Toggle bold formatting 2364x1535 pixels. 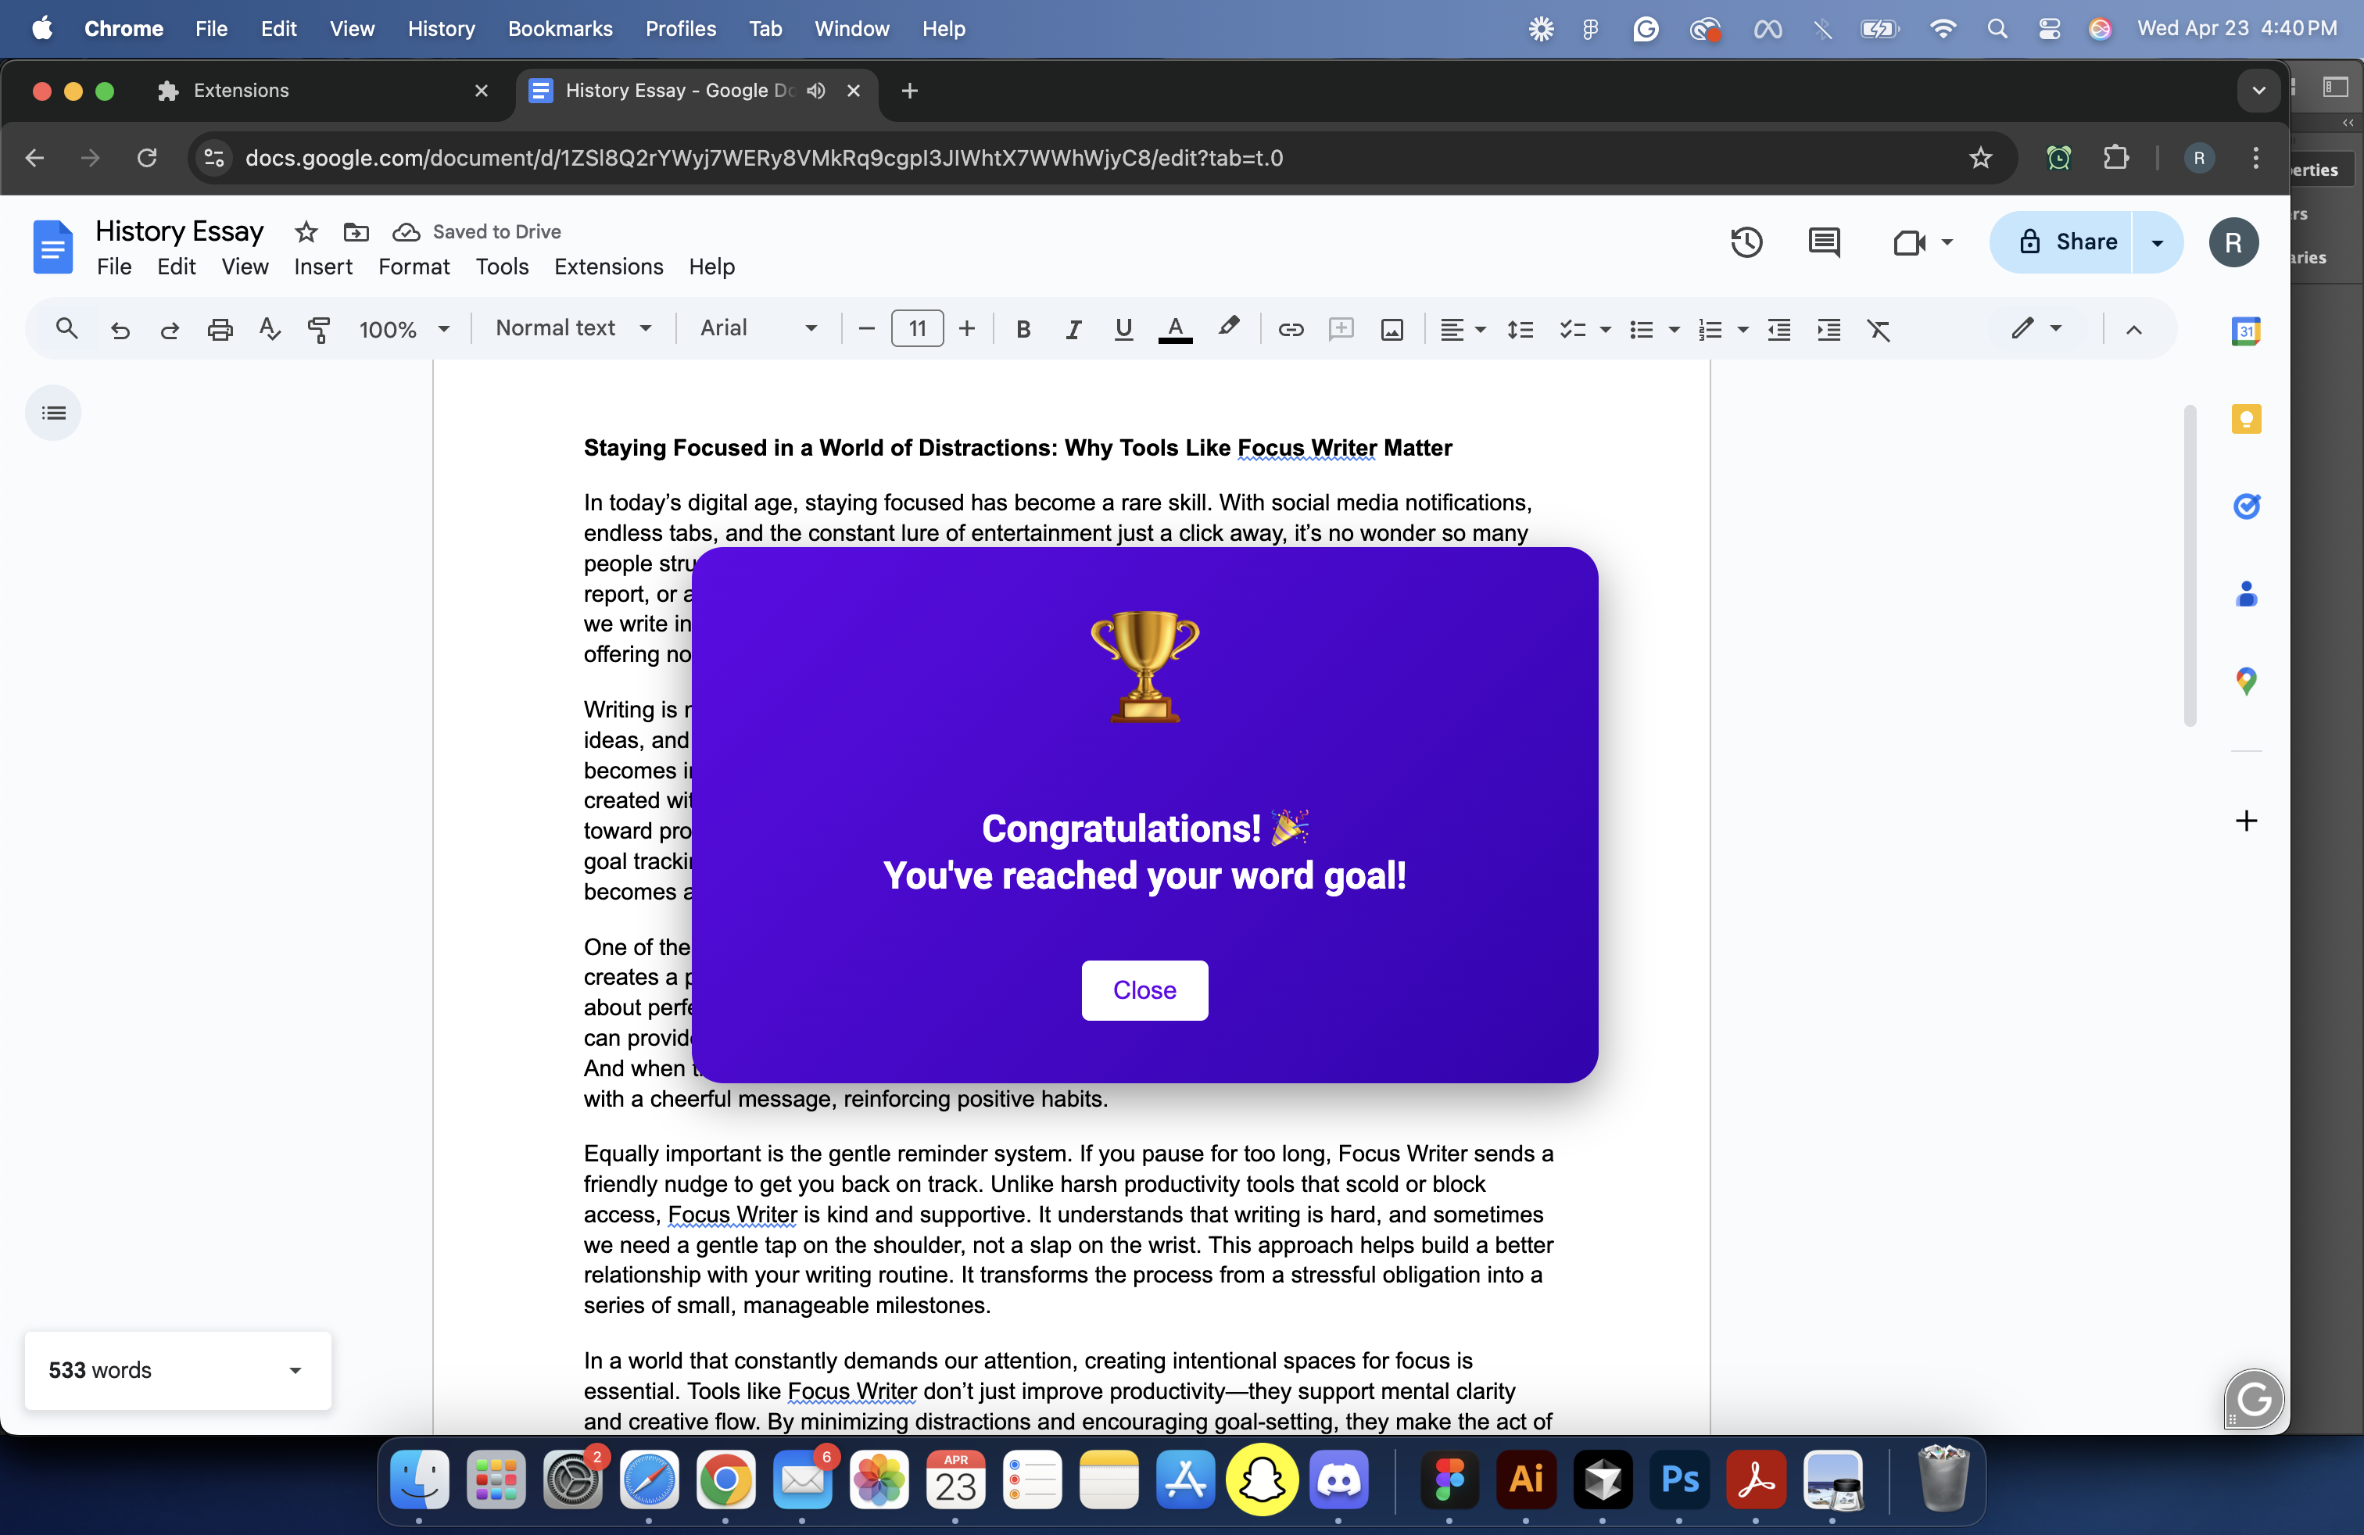pyautogui.click(x=1023, y=328)
